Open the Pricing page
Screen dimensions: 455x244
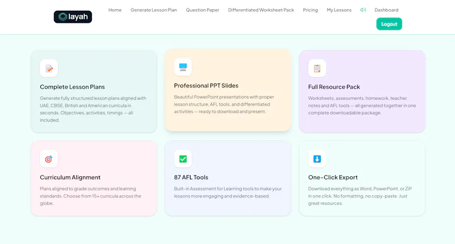coord(310,10)
